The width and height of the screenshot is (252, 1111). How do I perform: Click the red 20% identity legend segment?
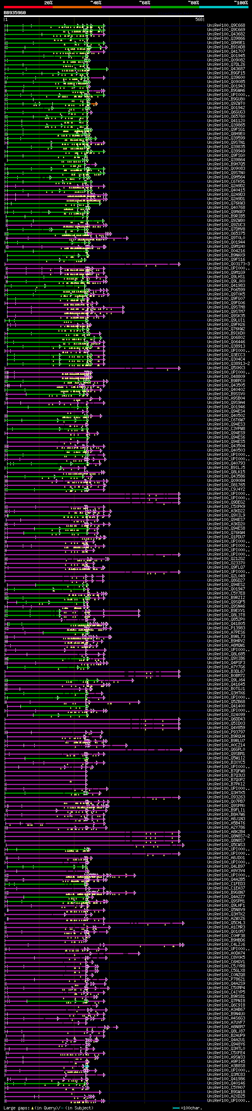pyautogui.click(x=28, y=7)
